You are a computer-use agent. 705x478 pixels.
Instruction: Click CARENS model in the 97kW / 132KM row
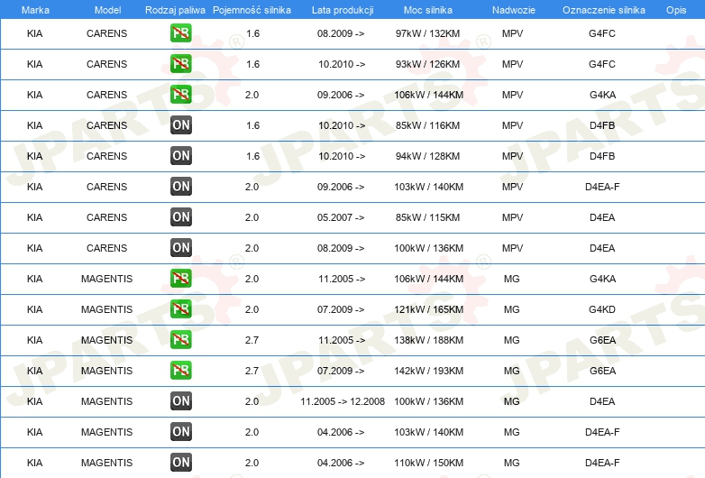pos(106,33)
